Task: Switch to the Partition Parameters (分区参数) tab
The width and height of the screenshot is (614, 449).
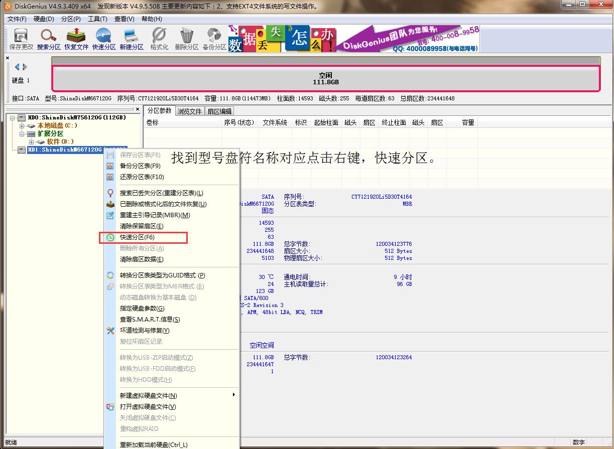Action: pyautogui.click(x=160, y=111)
